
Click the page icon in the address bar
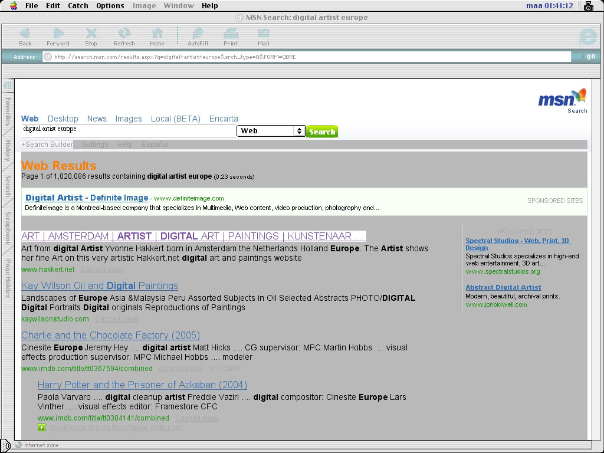coord(48,57)
